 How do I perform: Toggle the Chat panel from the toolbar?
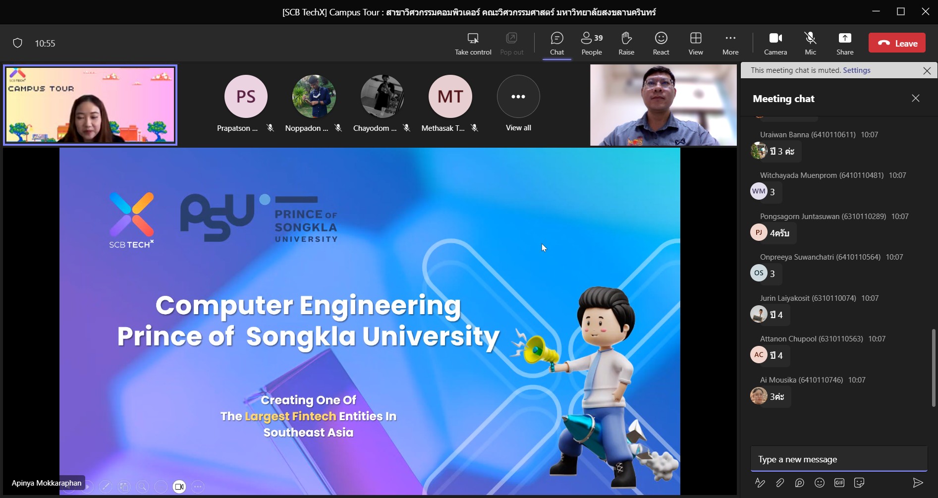556,44
